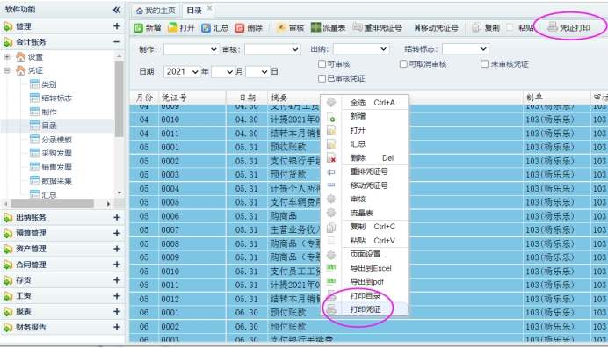Click the home icon on 我的主页 tab
This screenshot has width=608, height=348.
[139, 11]
